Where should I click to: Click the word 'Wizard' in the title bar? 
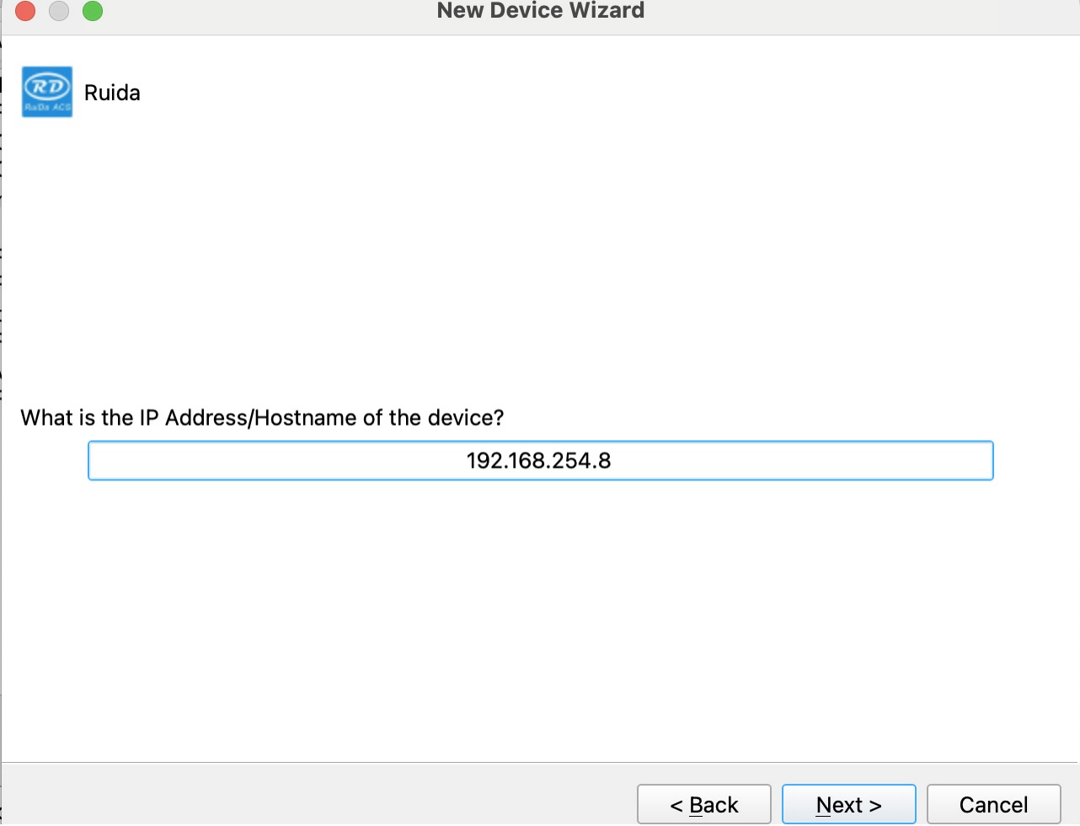pyautogui.click(x=607, y=11)
